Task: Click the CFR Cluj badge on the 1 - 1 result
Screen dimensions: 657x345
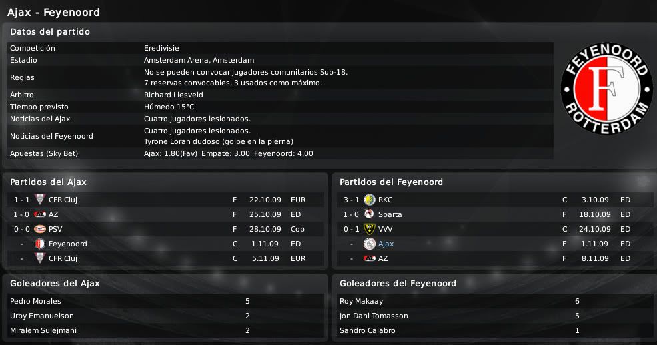Action: tap(40, 200)
